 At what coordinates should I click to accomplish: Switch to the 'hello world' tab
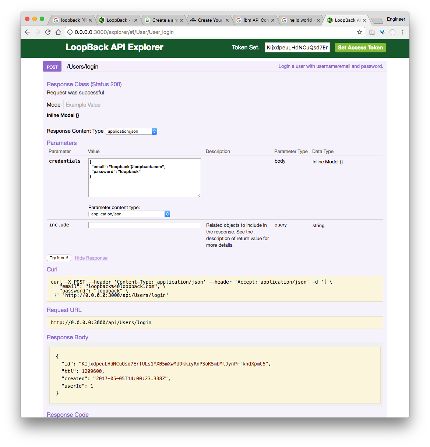(x=300, y=20)
